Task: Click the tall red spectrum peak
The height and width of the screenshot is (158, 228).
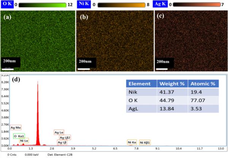Action: (38, 114)
